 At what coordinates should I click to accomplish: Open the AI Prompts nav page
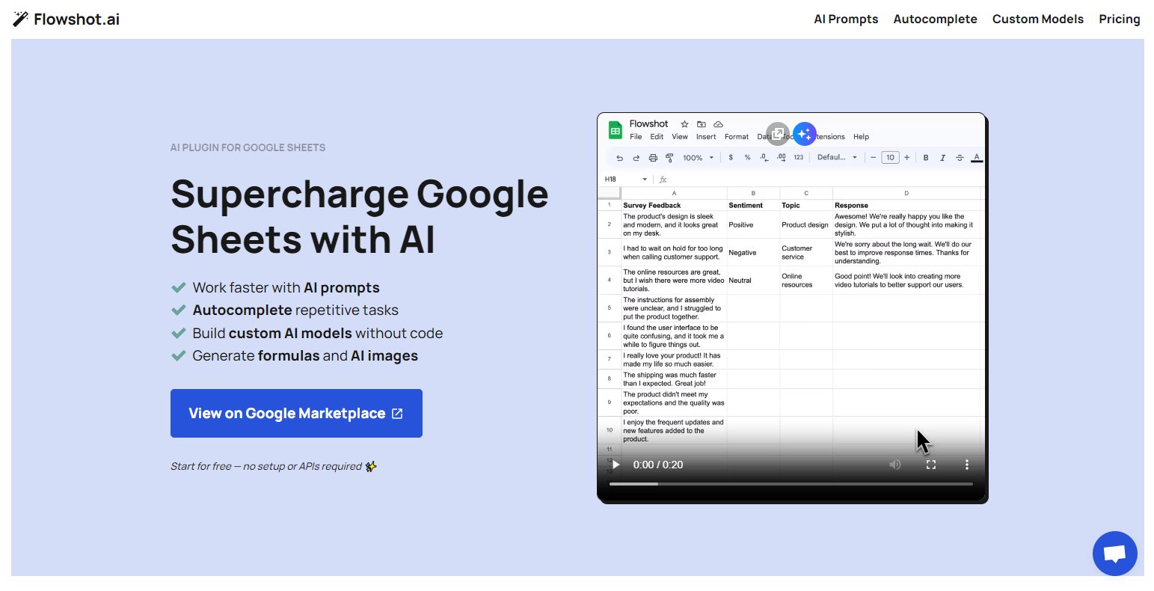tap(846, 19)
